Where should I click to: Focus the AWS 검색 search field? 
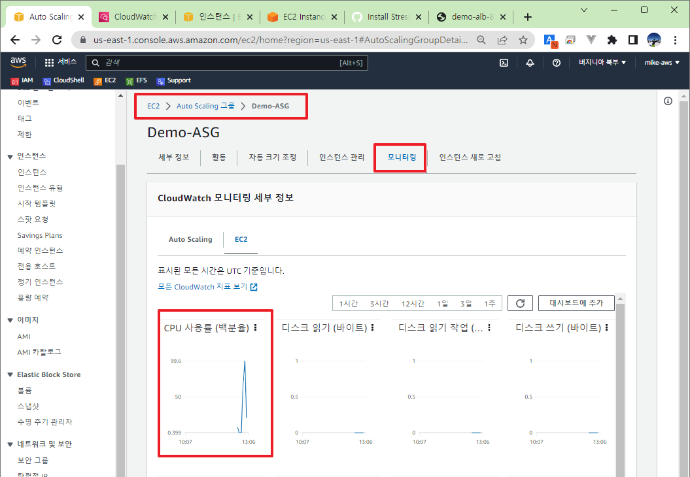coord(227,63)
